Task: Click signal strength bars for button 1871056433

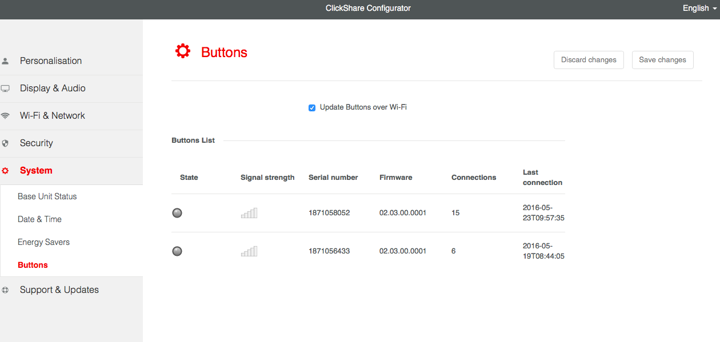Action: click(249, 251)
